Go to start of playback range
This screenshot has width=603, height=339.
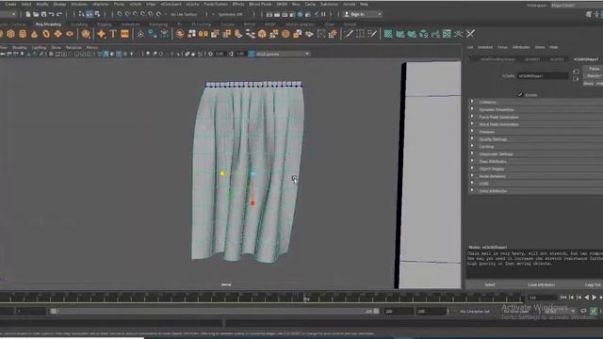pos(563,298)
